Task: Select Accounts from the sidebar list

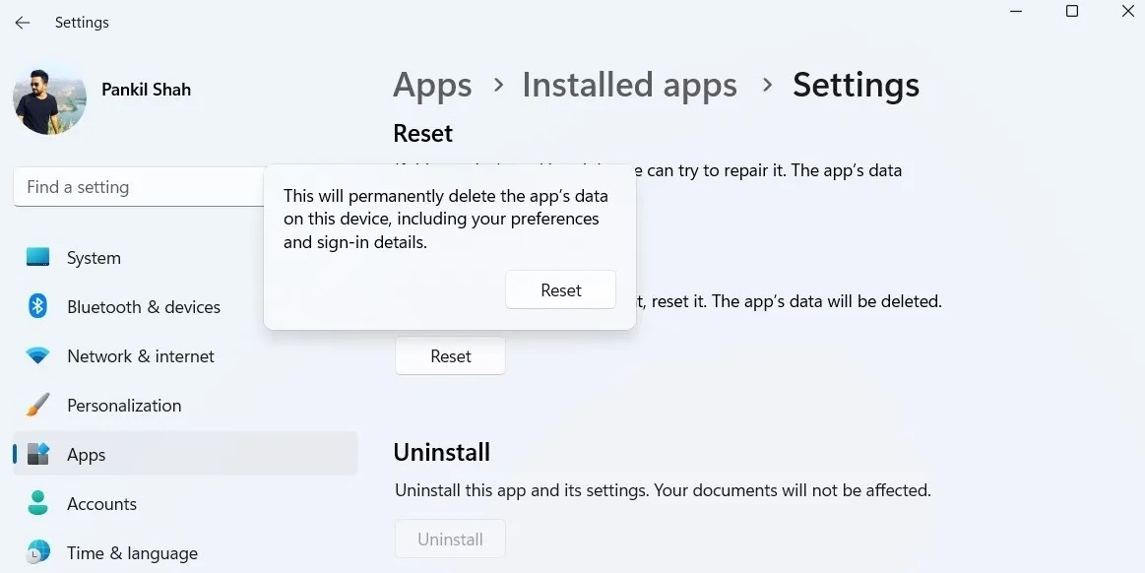Action: (x=102, y=503)
